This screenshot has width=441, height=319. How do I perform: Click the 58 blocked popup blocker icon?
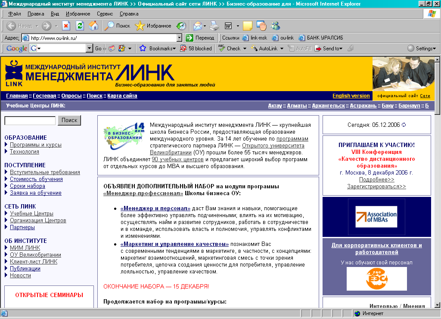[x=183, y=48]
